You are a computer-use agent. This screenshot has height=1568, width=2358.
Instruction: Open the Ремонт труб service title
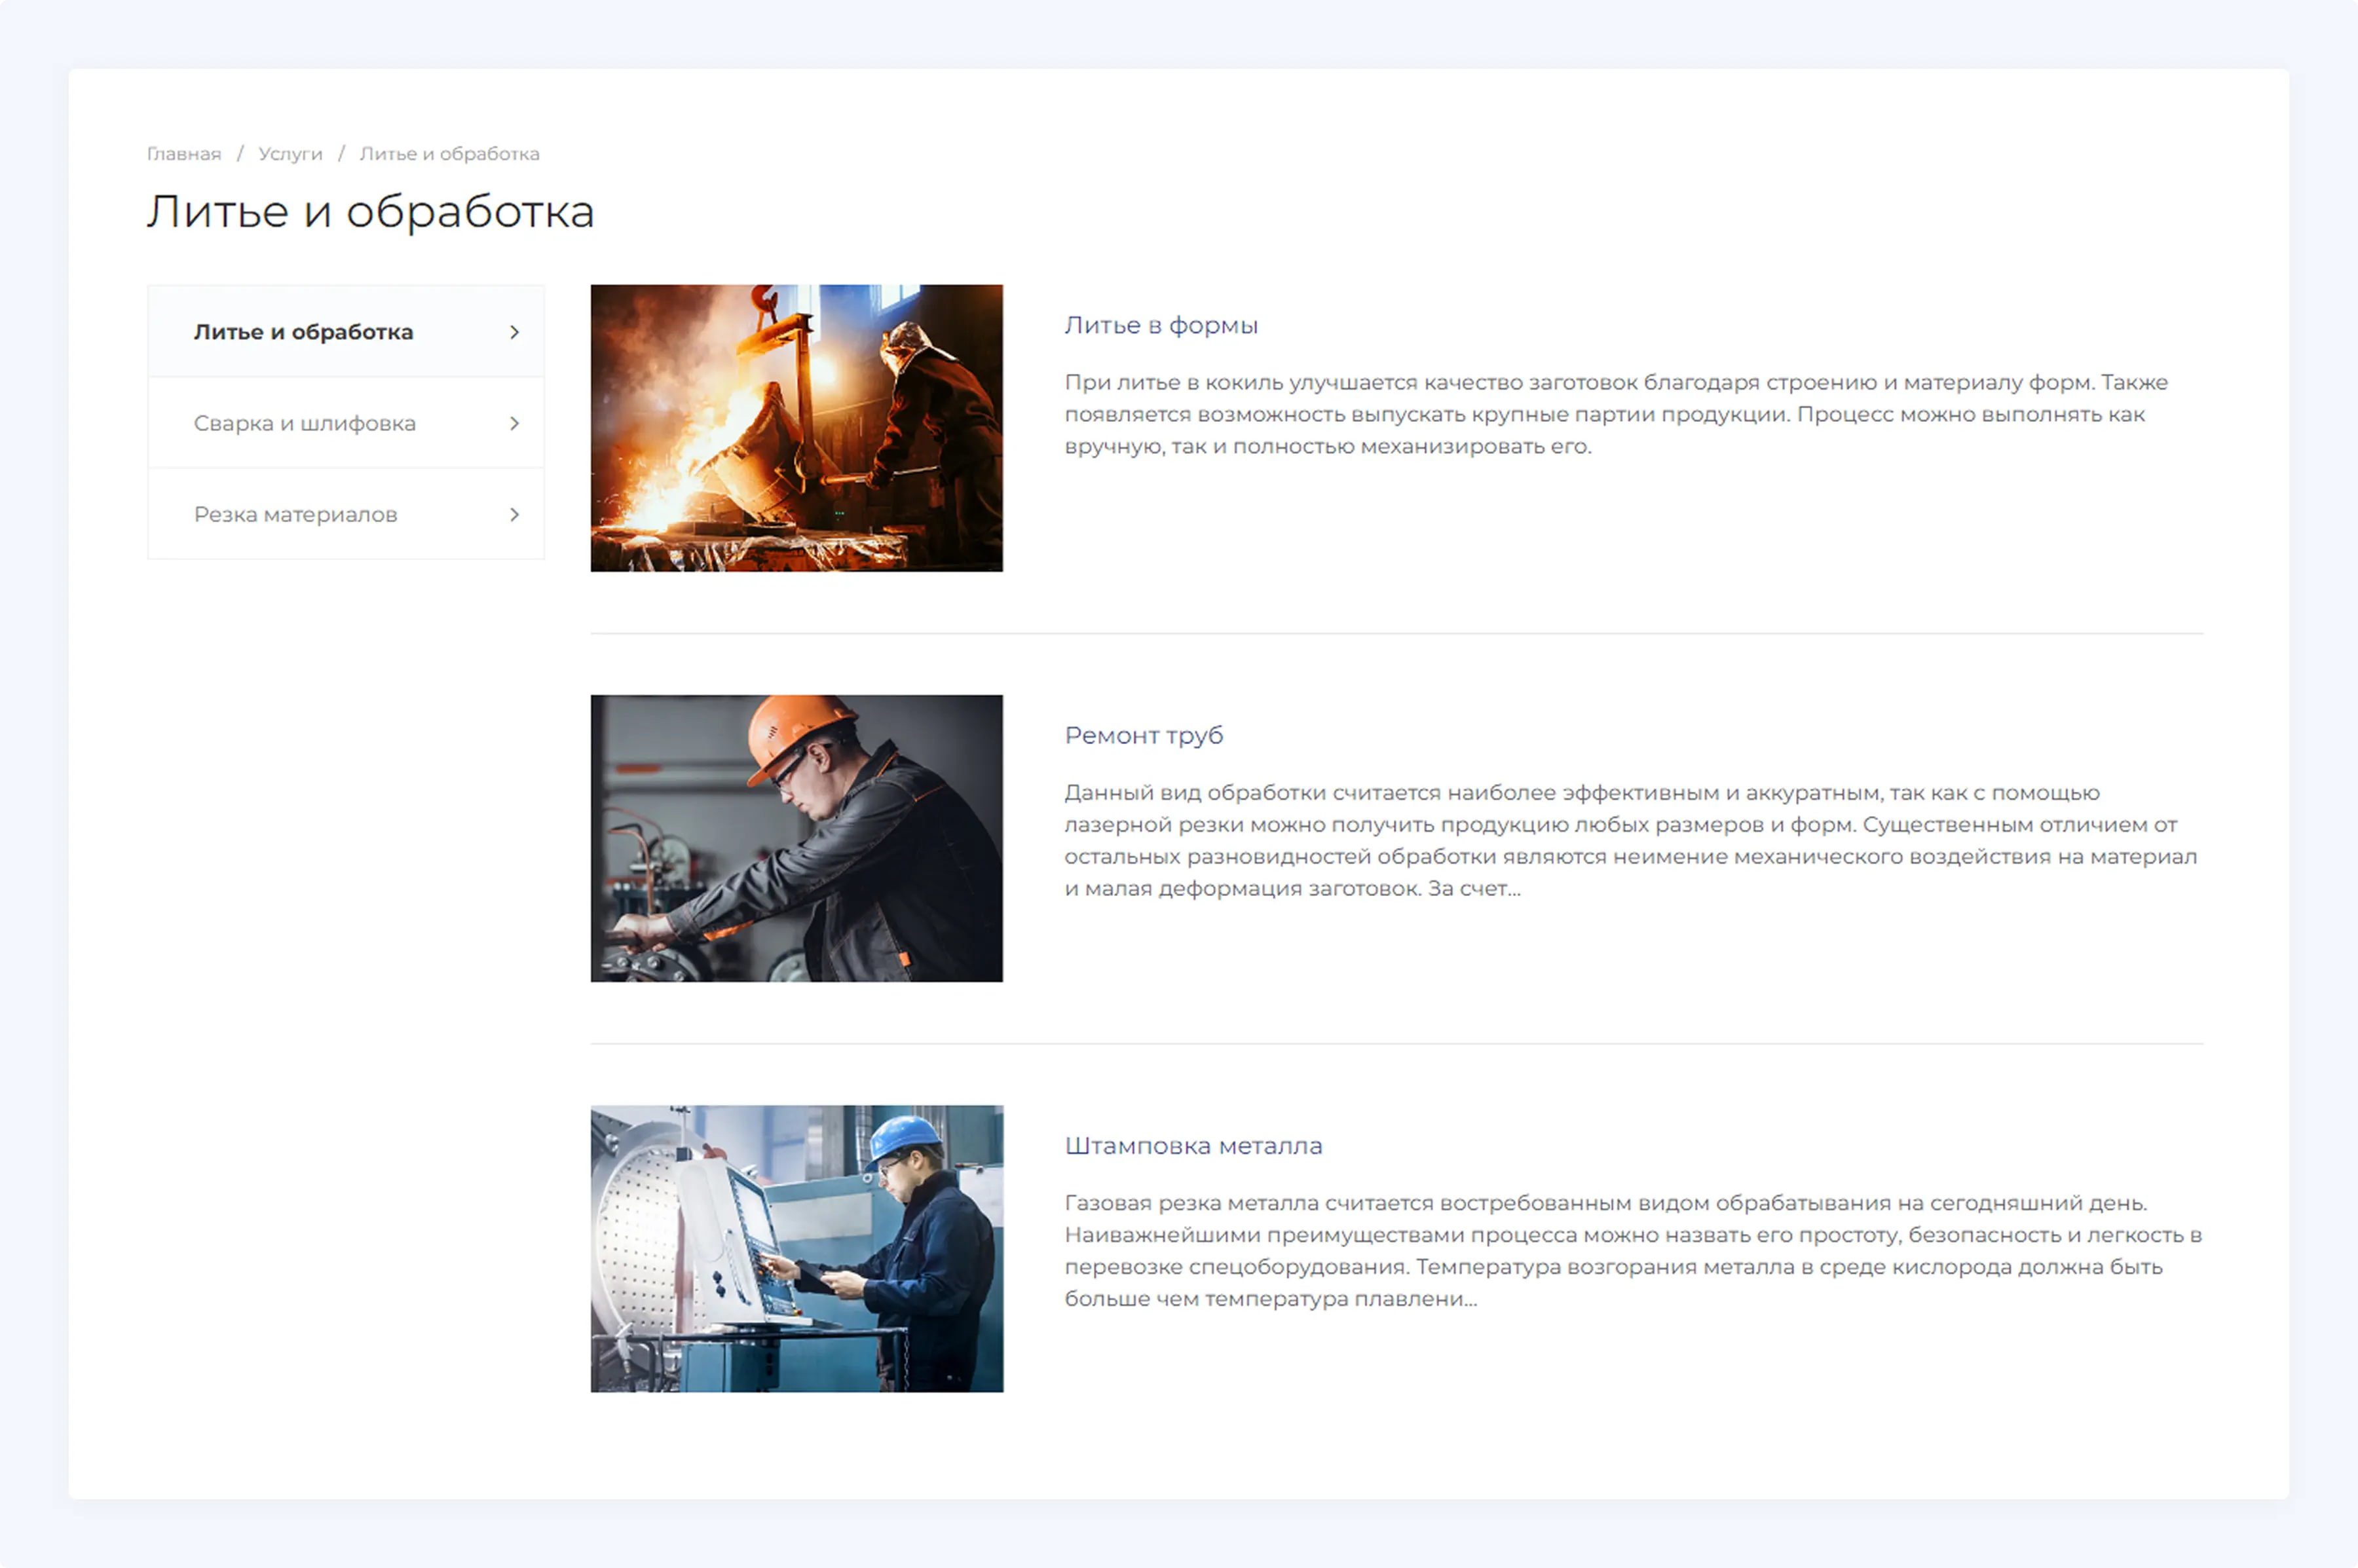point(1143,735)
